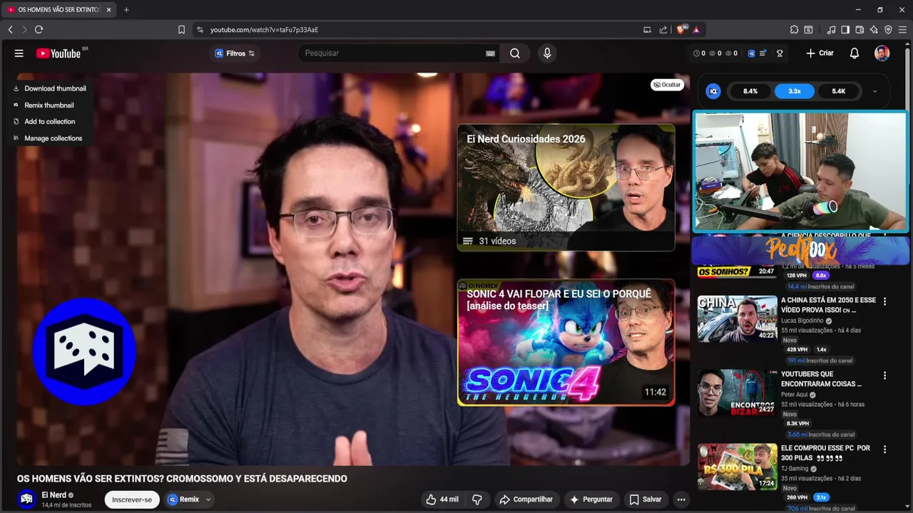
Task: Click the 8.3K VPH badge
Action: coord(797,424)
